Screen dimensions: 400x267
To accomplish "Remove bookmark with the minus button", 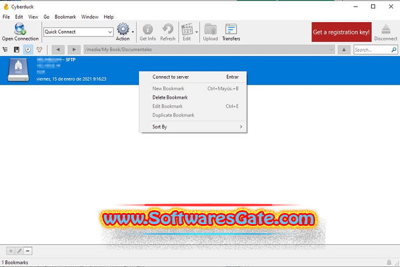I will pyautogui.click(x=28, y=251).
